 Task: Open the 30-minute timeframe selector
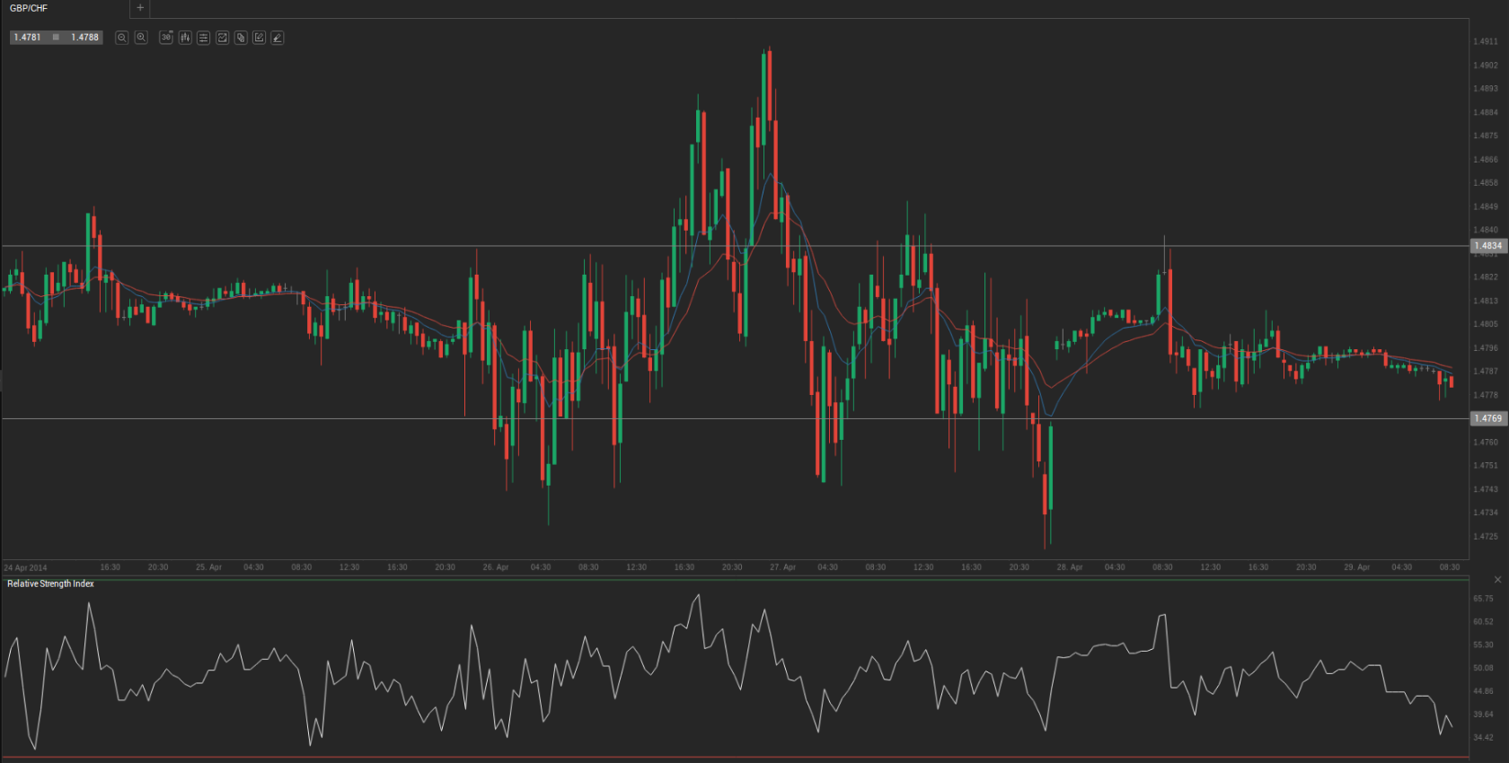tap(166, 38)
